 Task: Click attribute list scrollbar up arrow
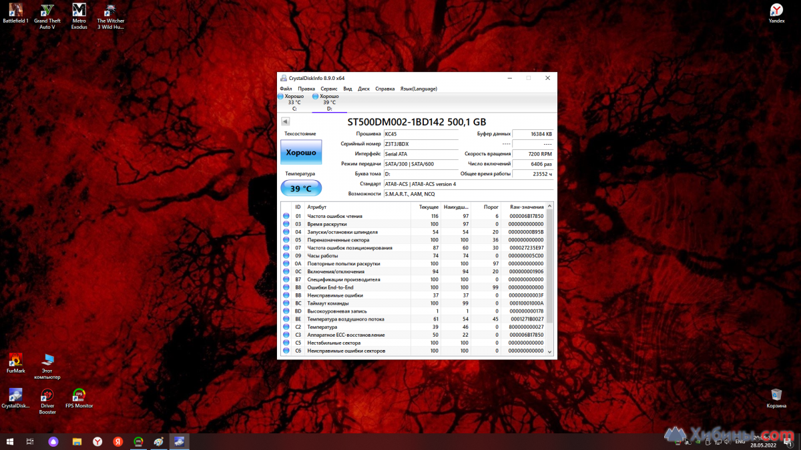tap(550, 207)
